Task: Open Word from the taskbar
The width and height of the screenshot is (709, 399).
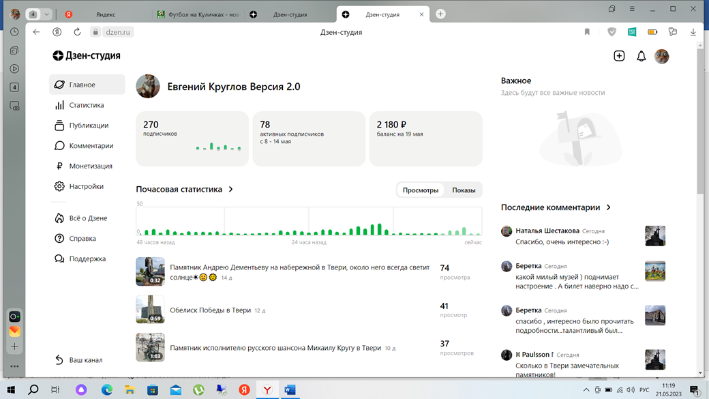Action: click(290, 389)
